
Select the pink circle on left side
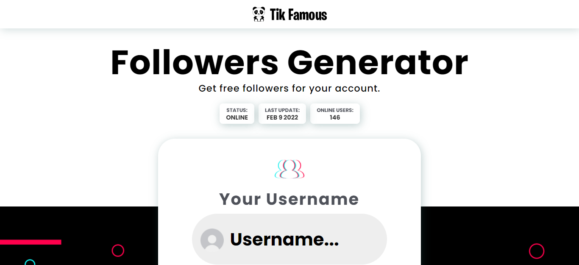pos(118,251)
